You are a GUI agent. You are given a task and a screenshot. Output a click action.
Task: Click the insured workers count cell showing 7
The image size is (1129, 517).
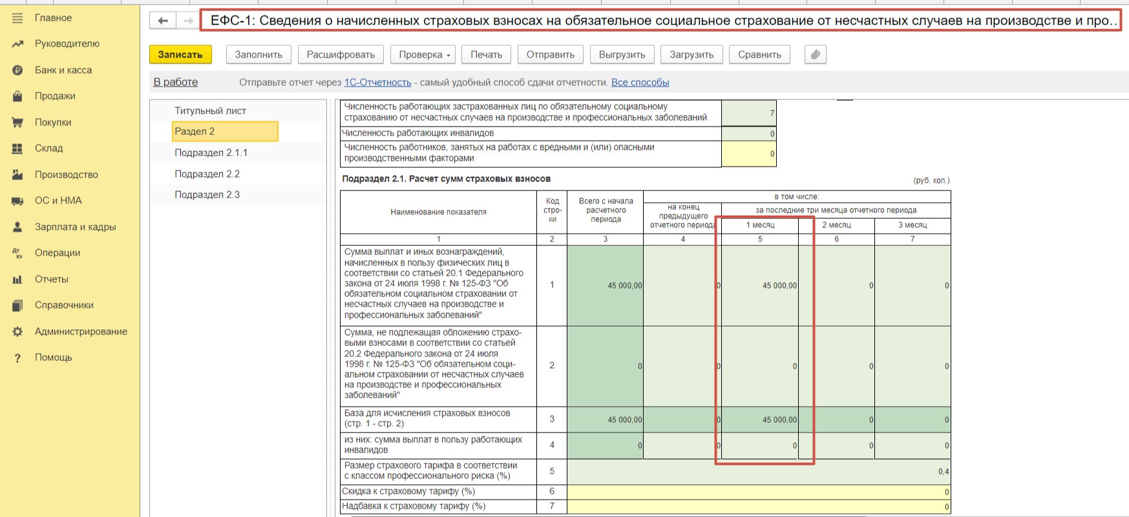click(749, 113)
